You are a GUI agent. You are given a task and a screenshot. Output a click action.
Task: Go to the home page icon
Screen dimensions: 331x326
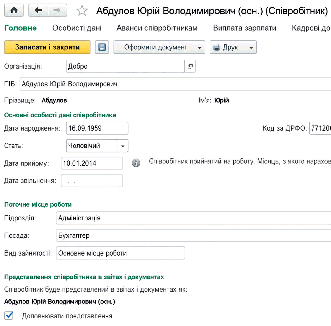coord(14,10)
